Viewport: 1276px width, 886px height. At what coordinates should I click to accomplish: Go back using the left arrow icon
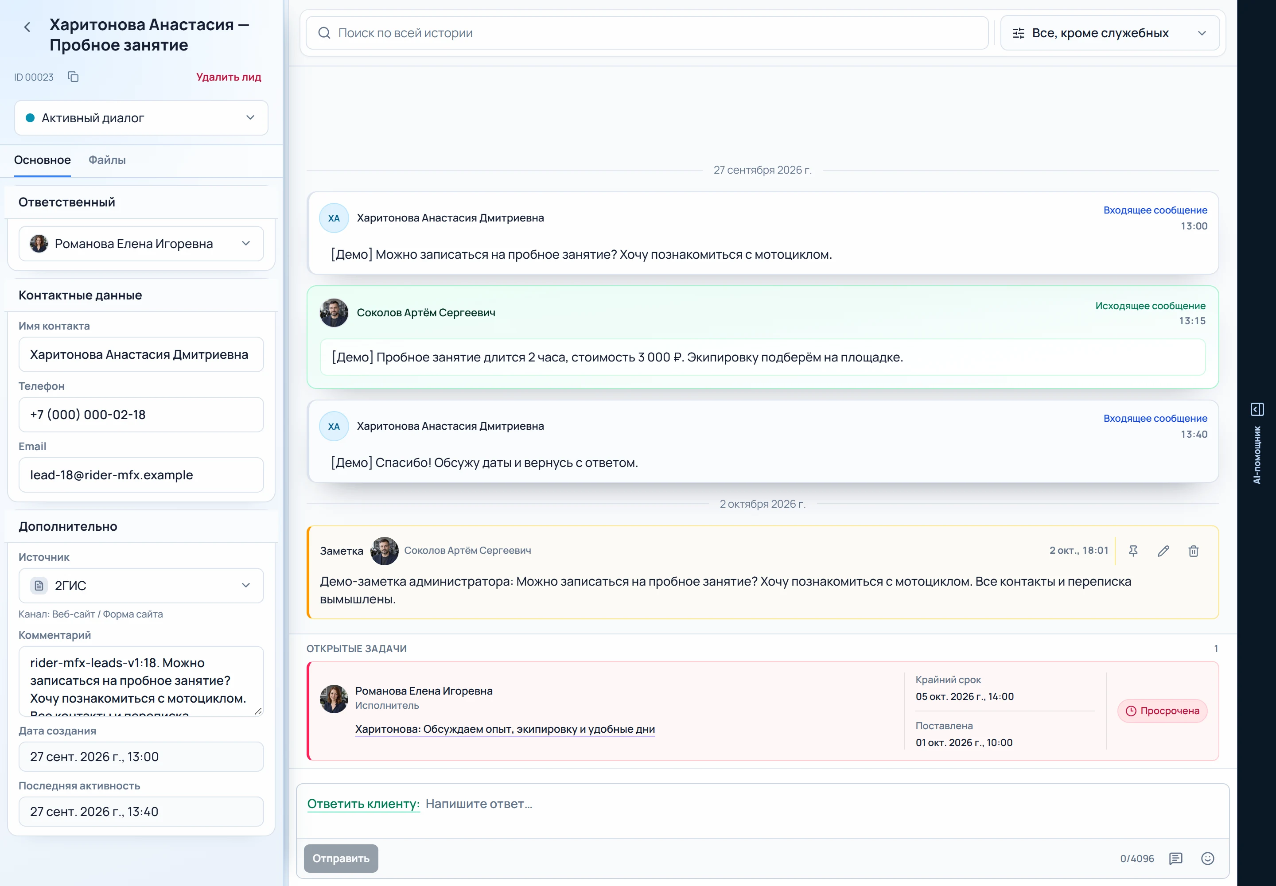point(27,27)
